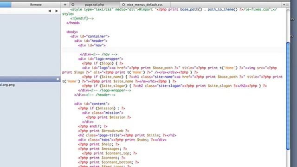Click the vertical scrollbar thumb in editor
297x167 pixels.
click(288, 96)
